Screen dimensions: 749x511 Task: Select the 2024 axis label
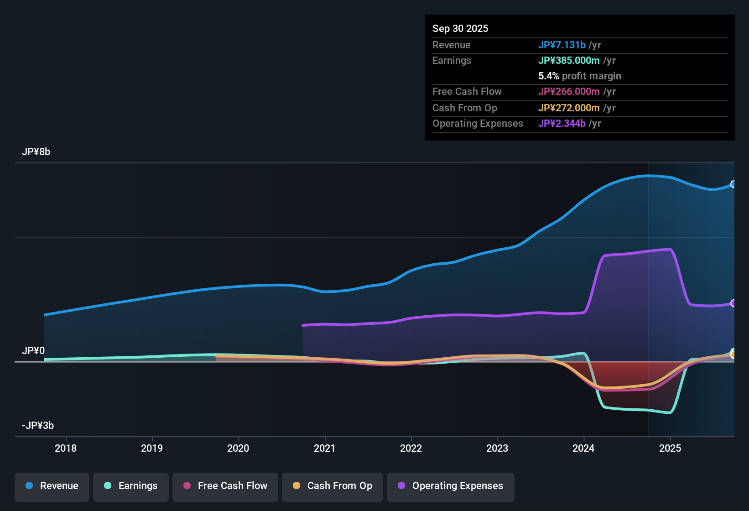pos(583,448)
